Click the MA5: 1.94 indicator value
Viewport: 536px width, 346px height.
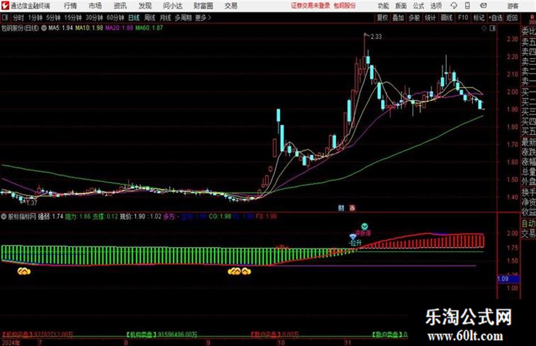click(61, 28)
